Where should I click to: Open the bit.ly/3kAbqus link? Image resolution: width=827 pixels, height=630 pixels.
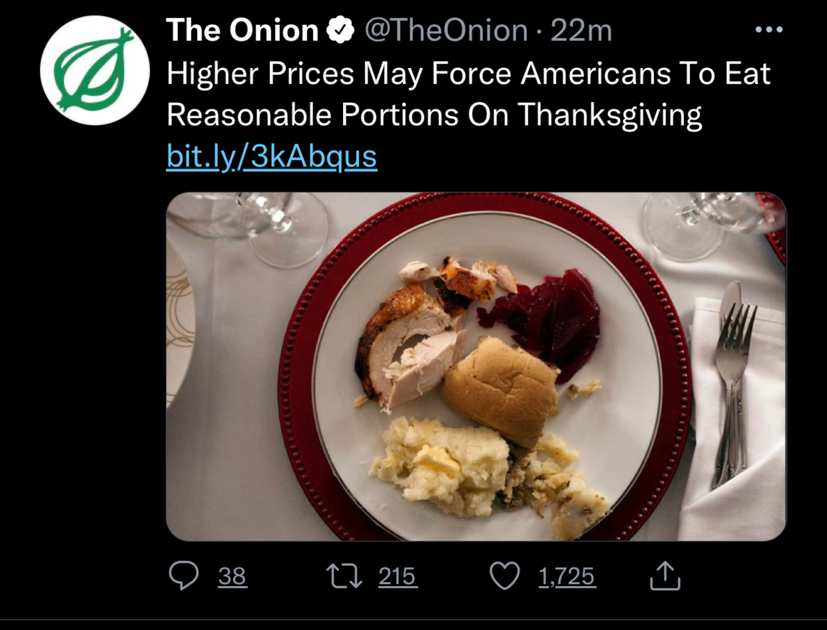[x=272, y=157]
